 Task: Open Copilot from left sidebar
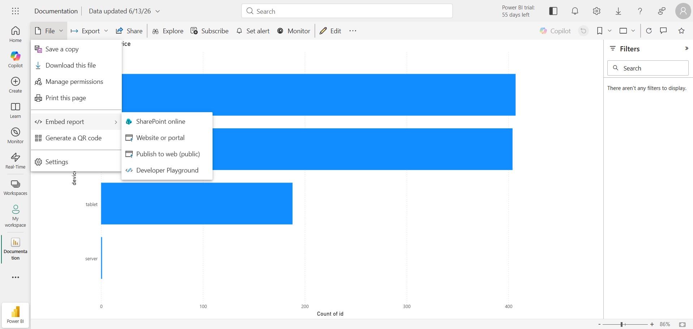click(15, 60)
